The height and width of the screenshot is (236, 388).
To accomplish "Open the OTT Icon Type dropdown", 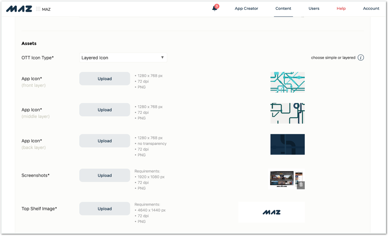I will pos(123,58).
